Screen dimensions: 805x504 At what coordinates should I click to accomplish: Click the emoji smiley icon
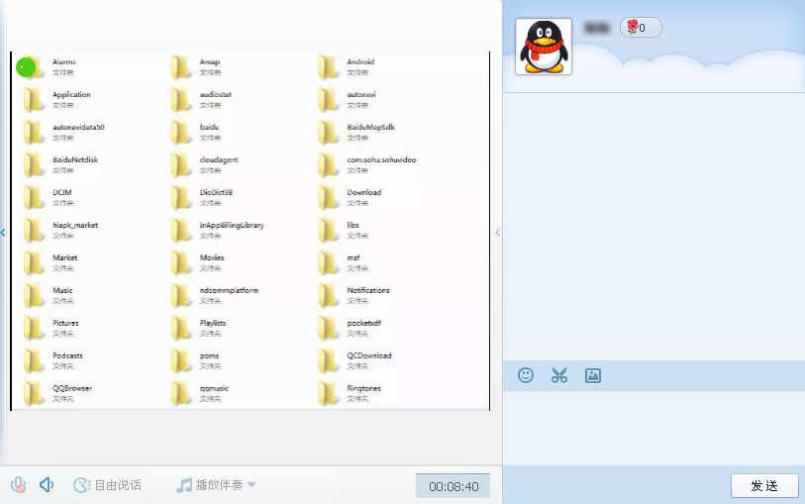tap(526, 375)
